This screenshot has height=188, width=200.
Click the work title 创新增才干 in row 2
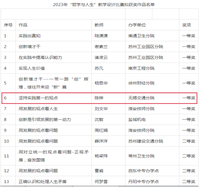[x=29, y=47]
